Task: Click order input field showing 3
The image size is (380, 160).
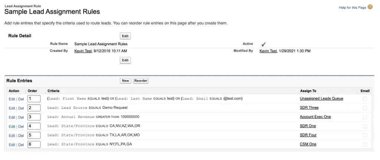Action: pyautogui.click(x=34, y=117)
